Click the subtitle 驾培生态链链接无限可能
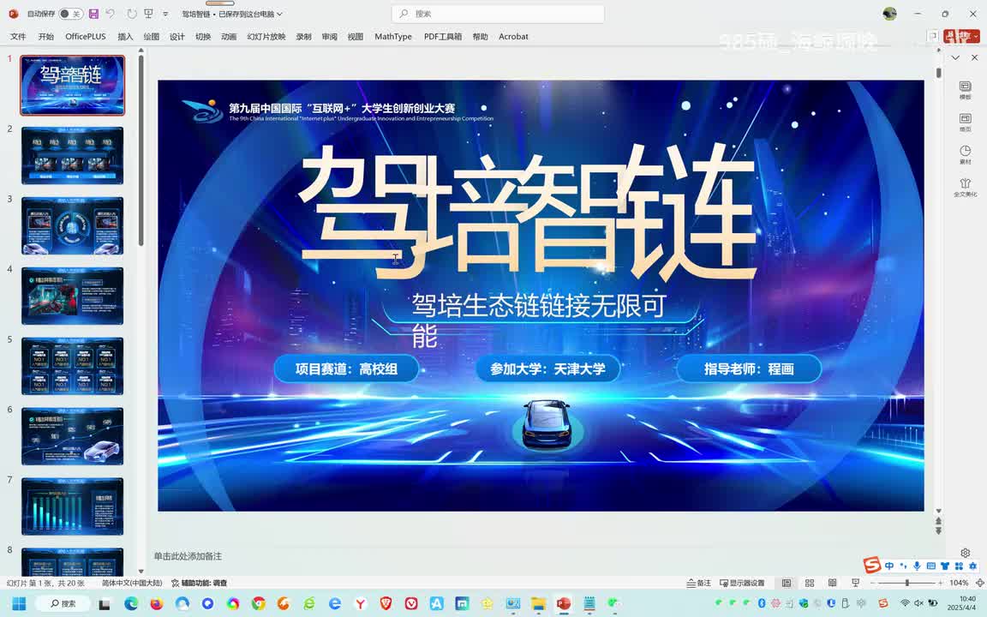987x617 pixels. tap(539, 320)
